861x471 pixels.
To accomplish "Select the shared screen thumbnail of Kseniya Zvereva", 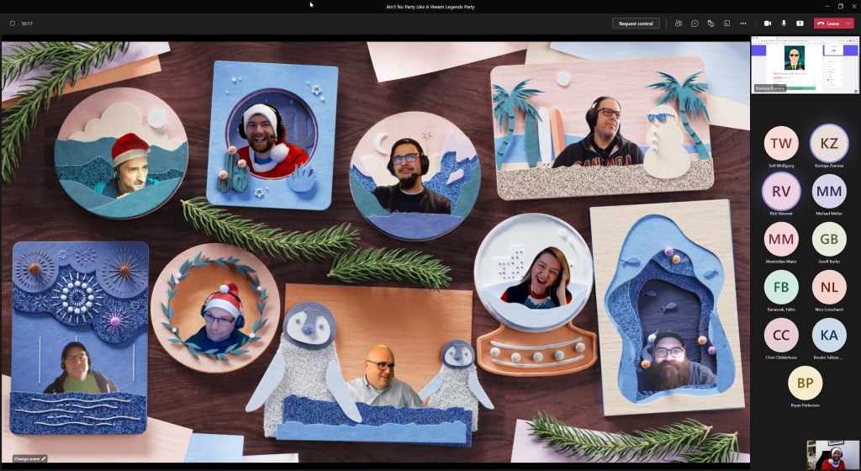I will tap(805, 64).
